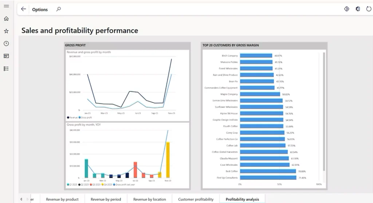The image size is (373, 203).
Task: Open the Options menu
Action: [40, 9]
